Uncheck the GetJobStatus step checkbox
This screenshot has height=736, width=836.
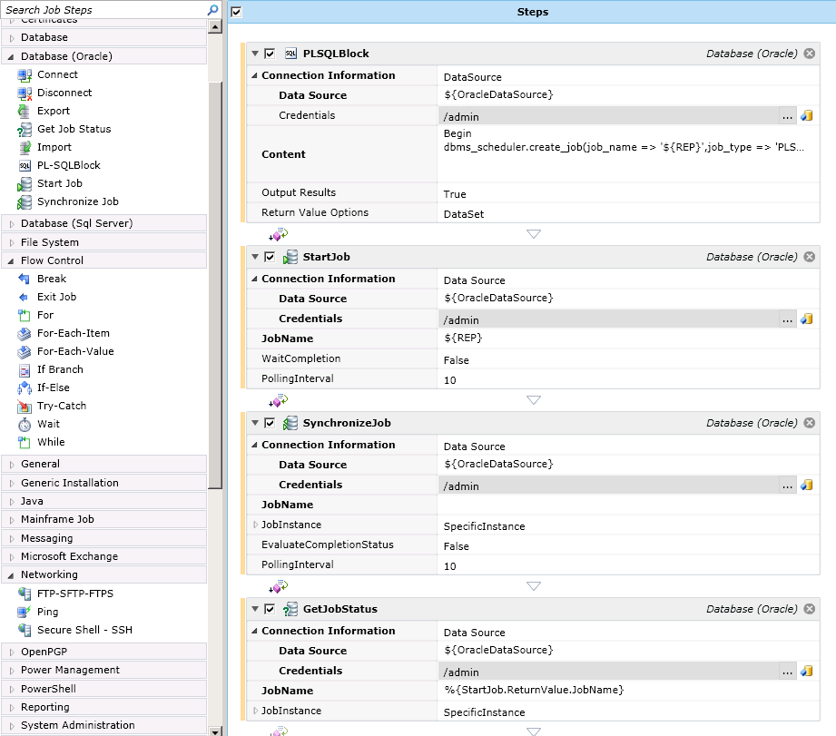[x=270, y=609]
